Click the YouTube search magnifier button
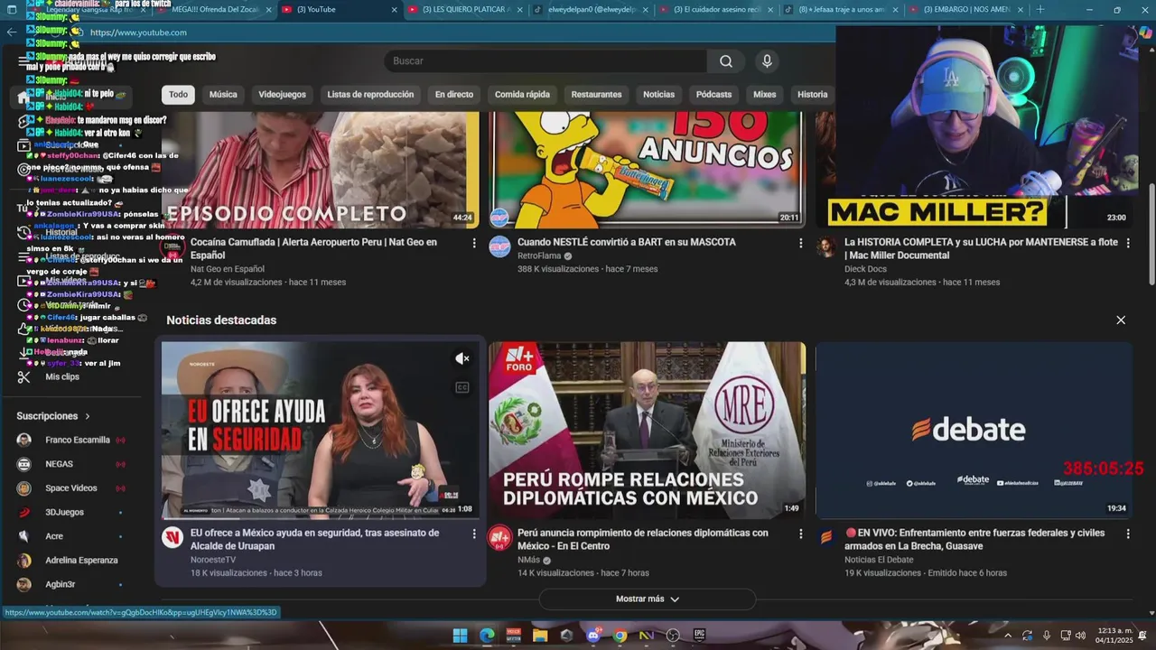 726,61
